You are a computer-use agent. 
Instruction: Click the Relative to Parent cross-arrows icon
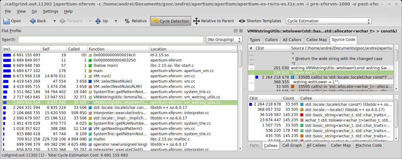click(196, 21)
